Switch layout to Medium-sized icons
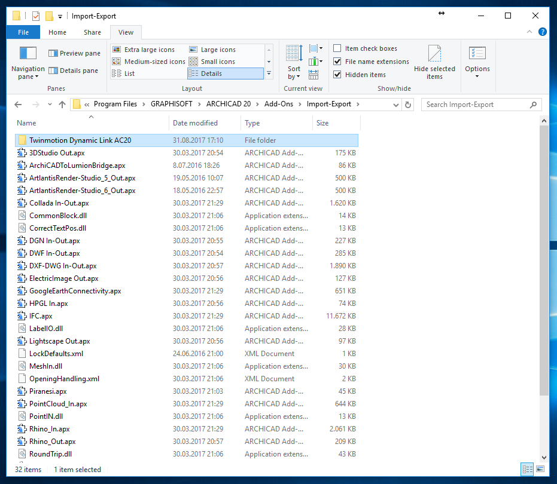The image size is (557, 484). [x=148, y=62]
